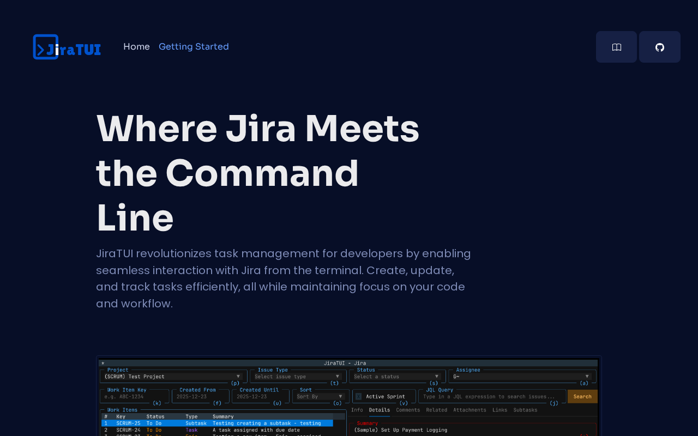
Task: Switch to the Comments tab
Action: pos(407,409)
